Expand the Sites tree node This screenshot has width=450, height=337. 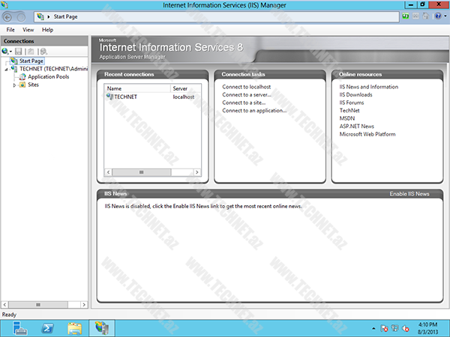14,85
